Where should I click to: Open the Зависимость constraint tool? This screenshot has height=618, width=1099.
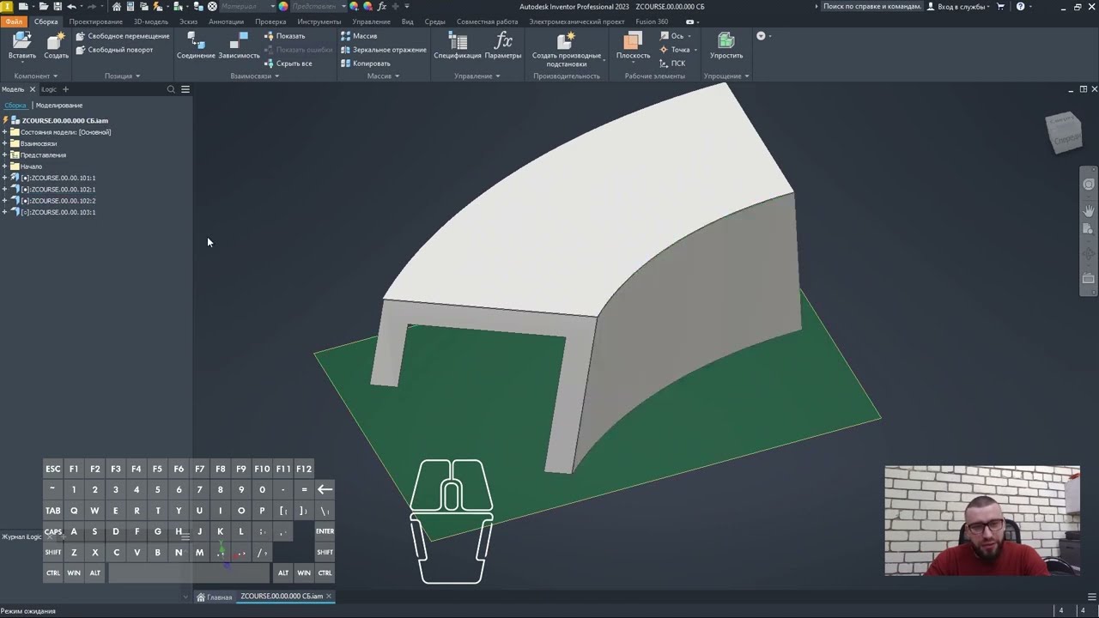(239, 41)
